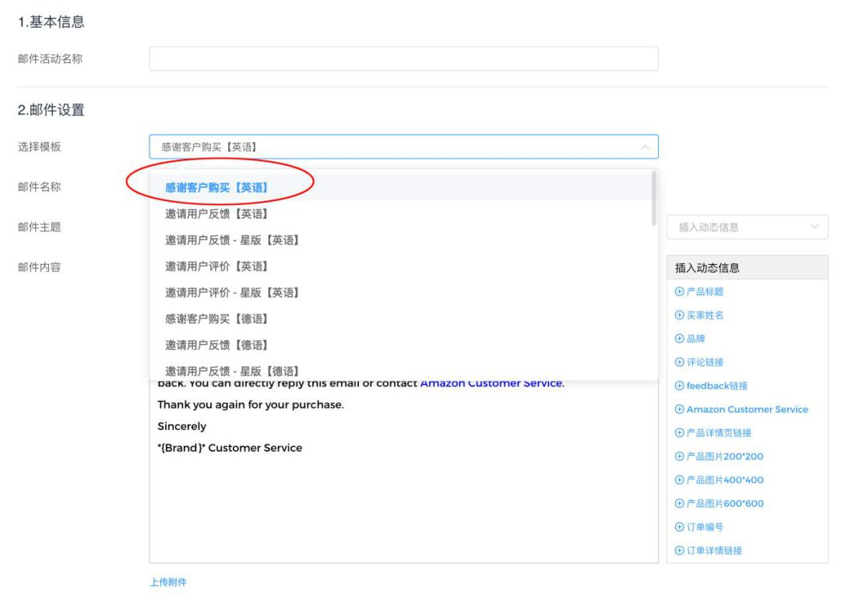
Task: Click plus icon beside 订单编号
Action: point(679,527)
